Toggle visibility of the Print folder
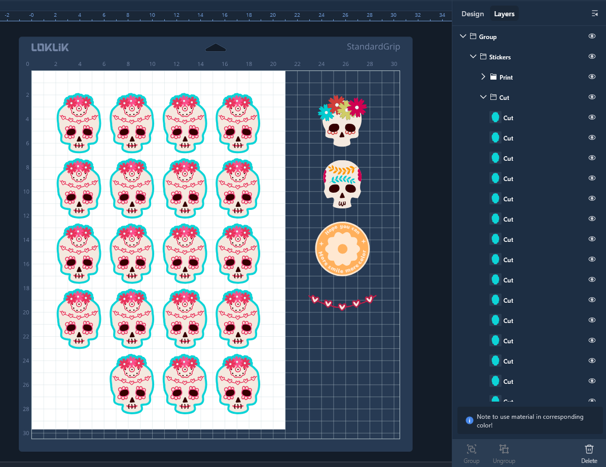The width and height of the screenshot is (606, 467). coord(592,77)
